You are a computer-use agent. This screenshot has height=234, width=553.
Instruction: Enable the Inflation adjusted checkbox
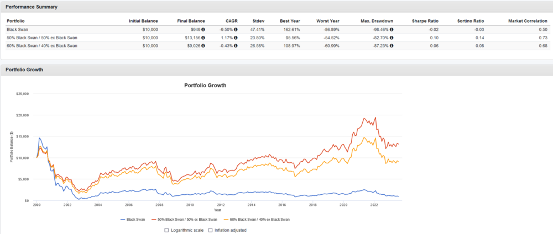210,230
